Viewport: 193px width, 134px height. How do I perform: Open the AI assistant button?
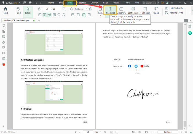point(190,33)
